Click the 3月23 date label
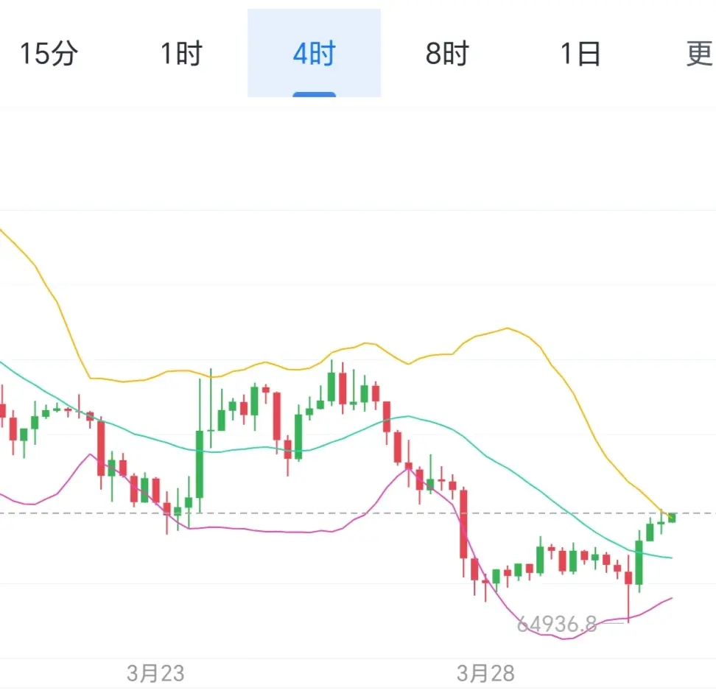 pyautogui.click(x=155, y=672)
